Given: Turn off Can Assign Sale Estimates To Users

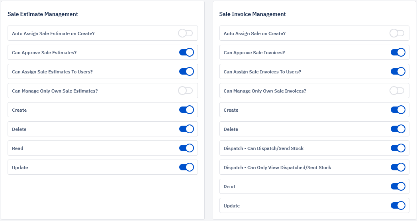Looking at the screenshot, I should (x=186, y=72).
